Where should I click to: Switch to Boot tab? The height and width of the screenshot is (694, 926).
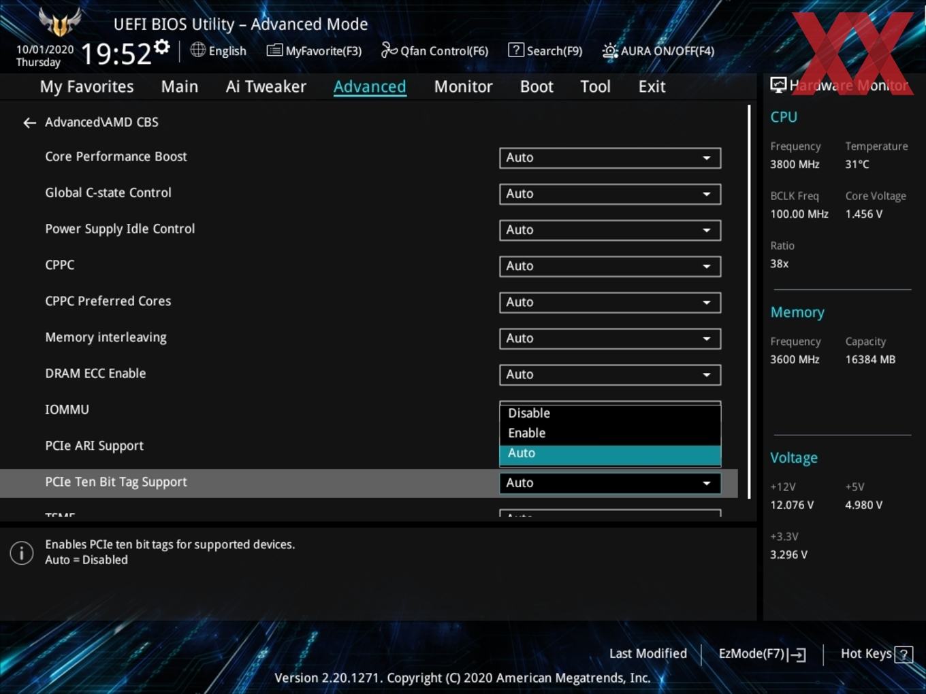coord(537,86)
